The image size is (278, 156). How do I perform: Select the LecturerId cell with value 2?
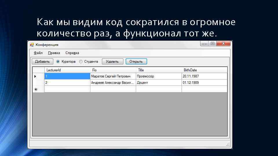point(67,83)
